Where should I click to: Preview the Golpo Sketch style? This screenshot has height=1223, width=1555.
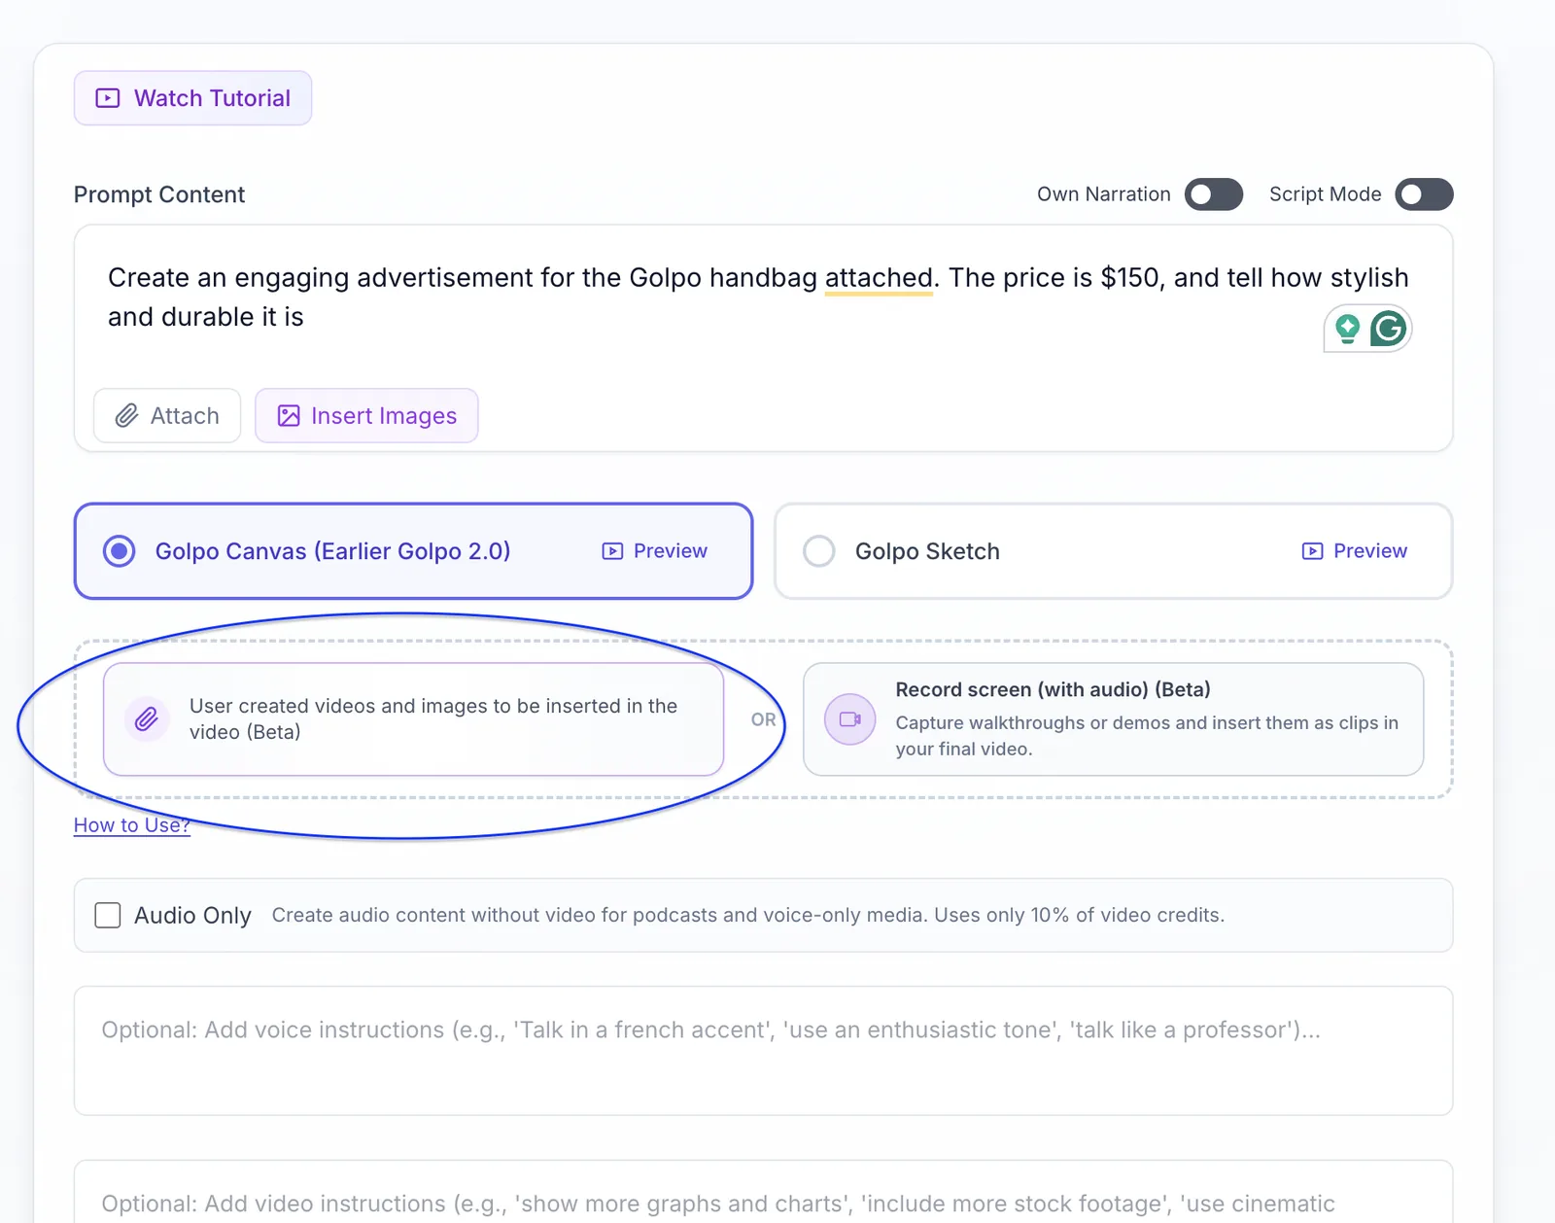coord(1355,551)
